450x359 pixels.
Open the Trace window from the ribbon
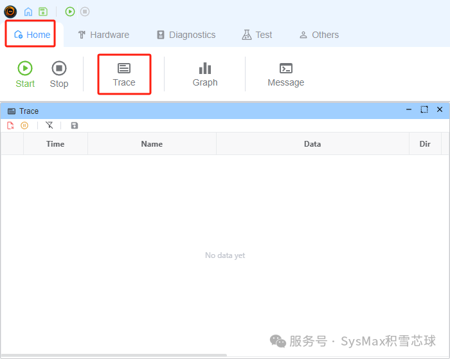124,74
